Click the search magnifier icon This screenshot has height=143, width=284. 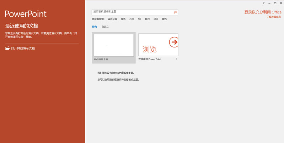click(x=175, y=12)
